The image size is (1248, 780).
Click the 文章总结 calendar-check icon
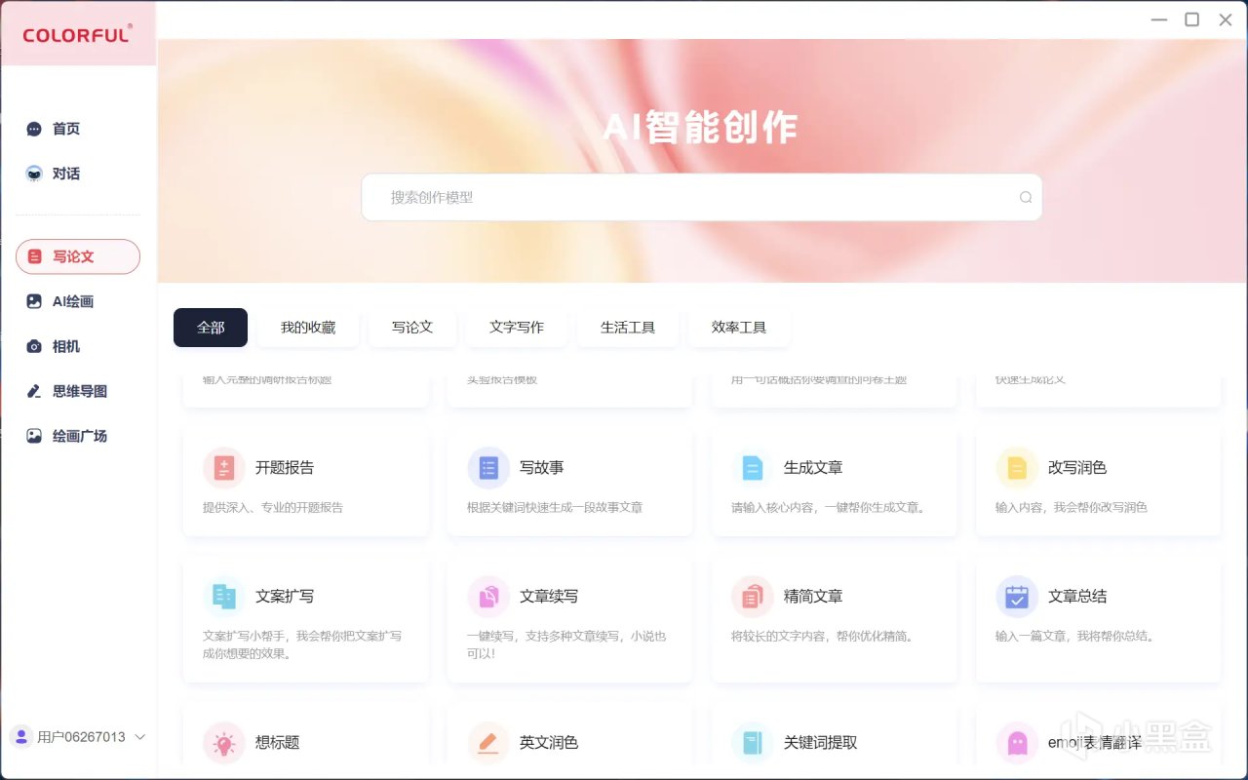coord(1017,597)
